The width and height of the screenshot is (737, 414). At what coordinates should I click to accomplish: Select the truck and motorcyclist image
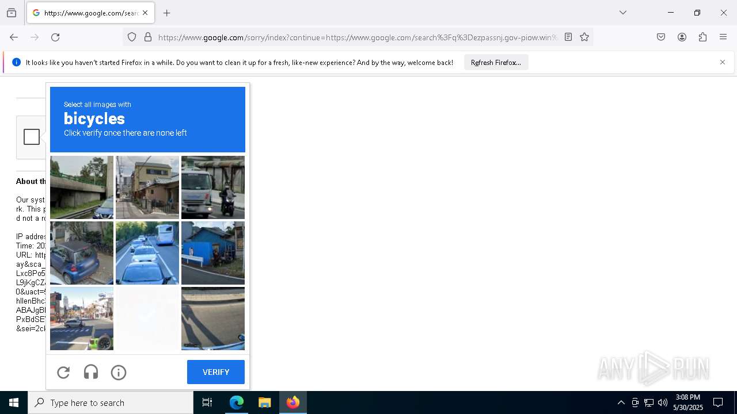(x=213, y=187)
